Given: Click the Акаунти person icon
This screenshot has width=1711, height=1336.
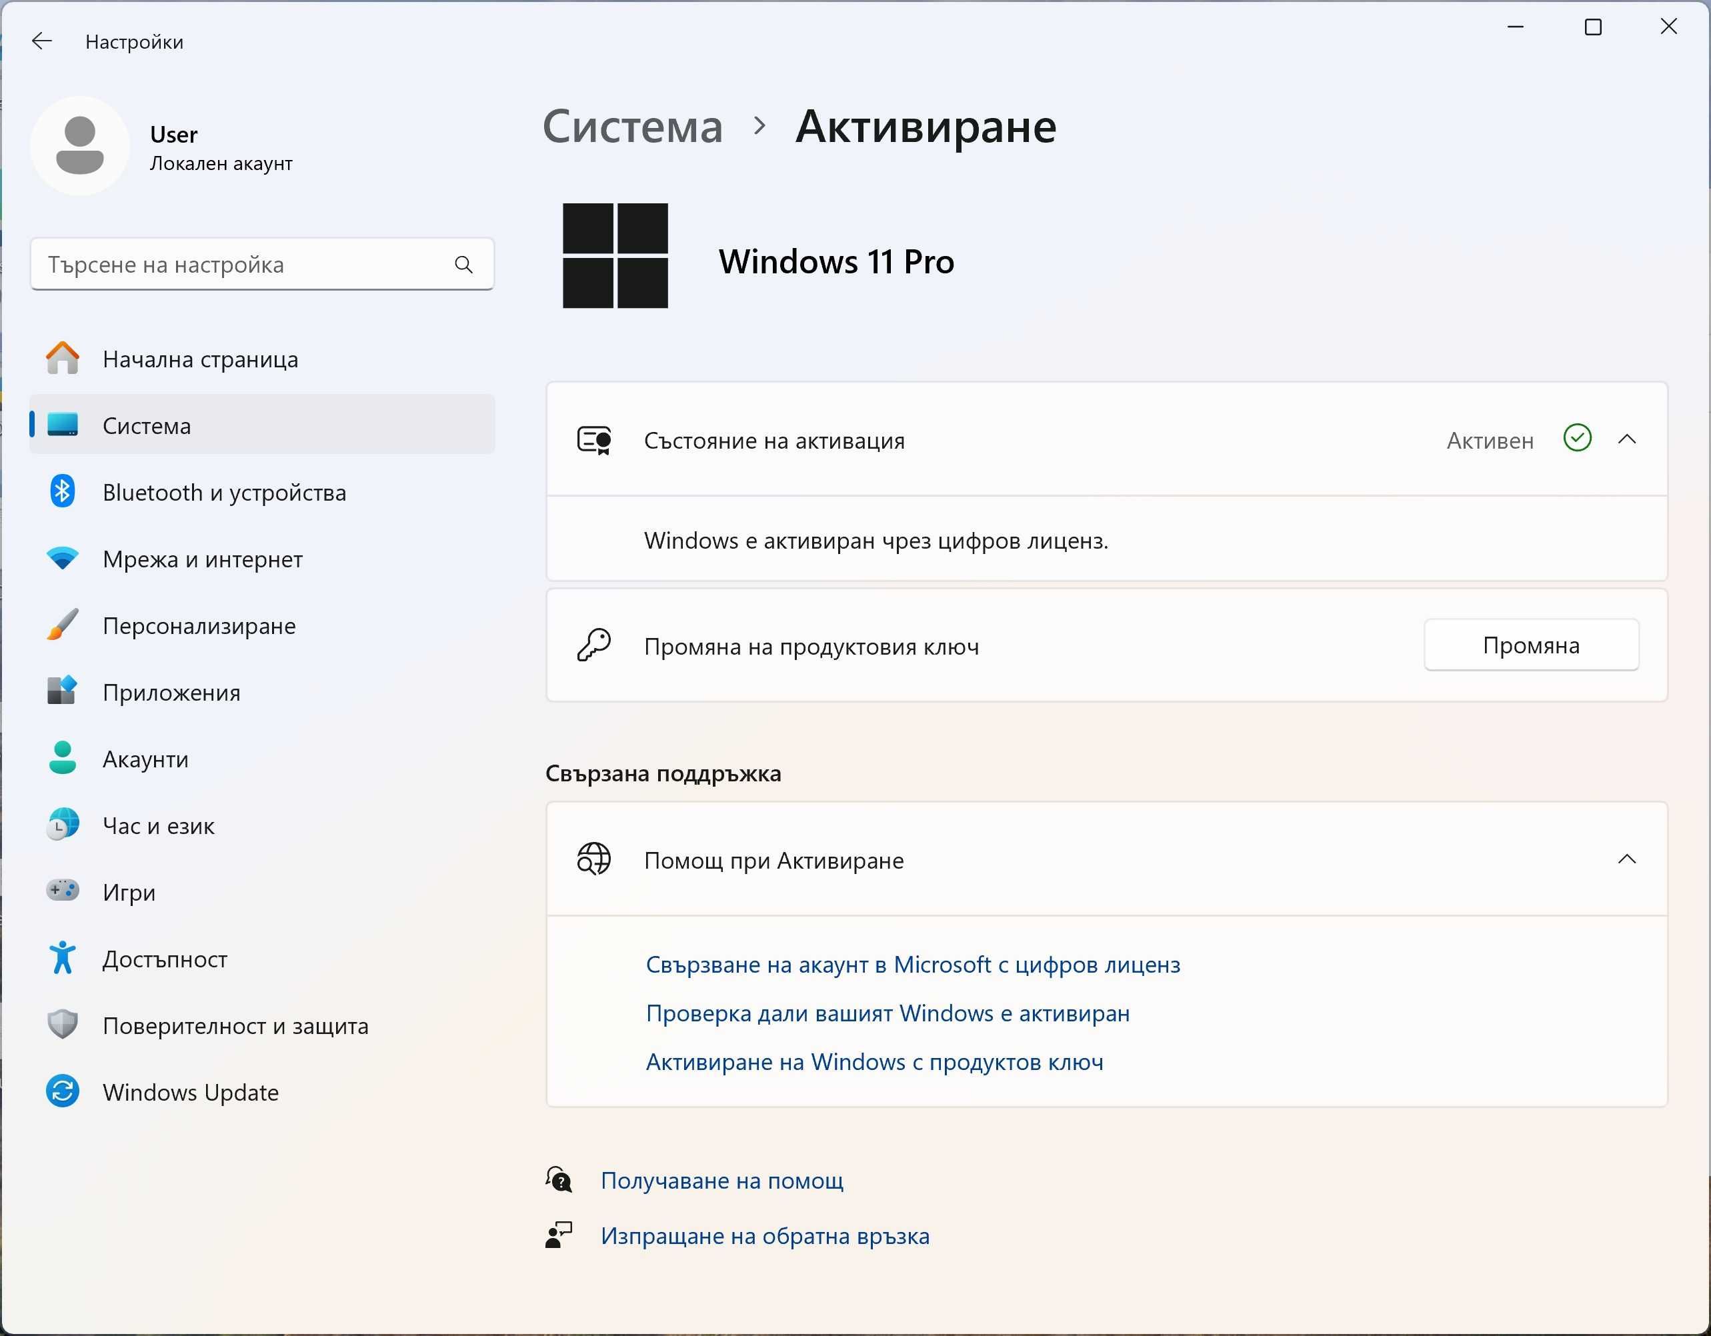Looking at the screenshot, I should click(63, 758).
